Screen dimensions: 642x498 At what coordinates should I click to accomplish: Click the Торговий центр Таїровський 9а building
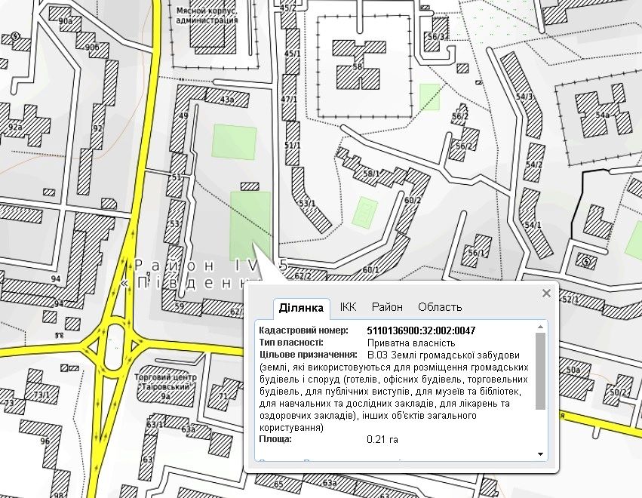pyautogui.click(x=166, y=387)
